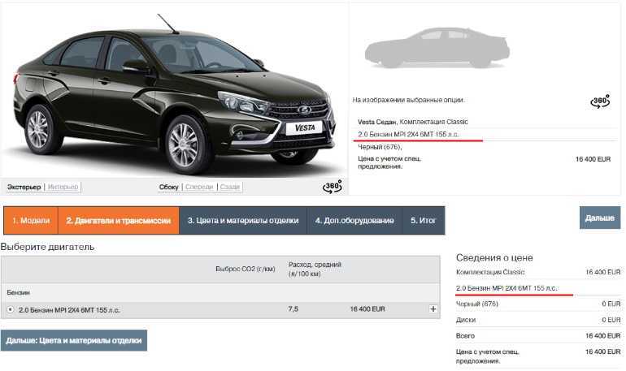Viewport: 626px width, 371px height.
Task: Click the Выброс CO2 (г/км) column header
Action: 246,269
